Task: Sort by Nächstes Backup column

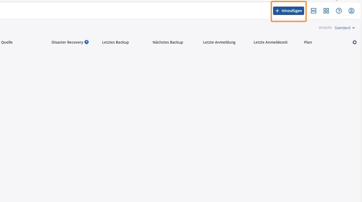Action: pyautogui.click(x=168, y=42)
